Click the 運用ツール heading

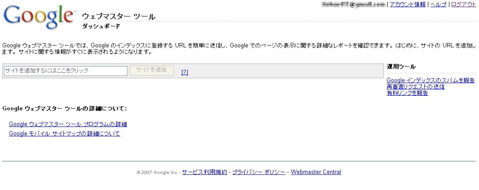pos(401,67)
